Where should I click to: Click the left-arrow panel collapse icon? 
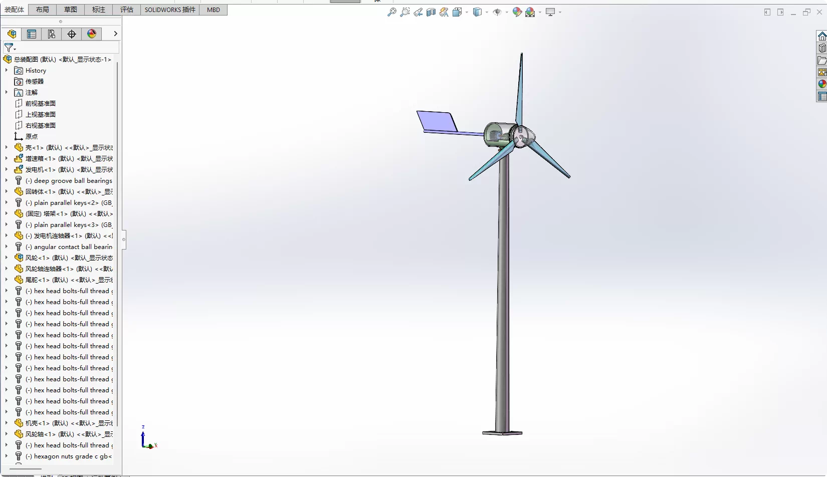point(767,12)
